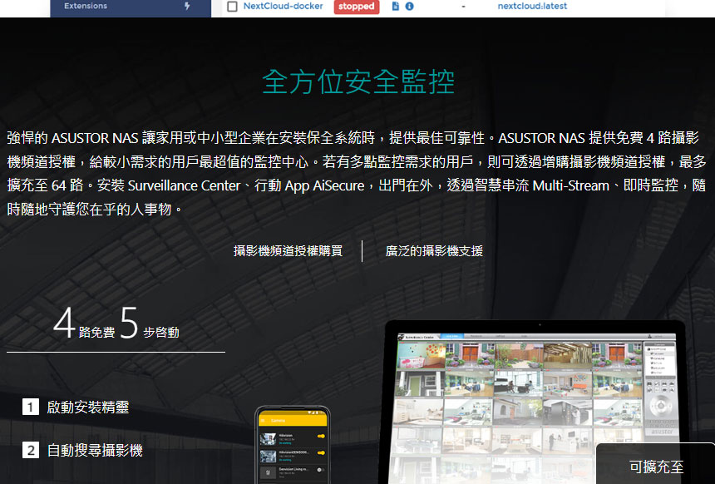Click the 4 路免費 5 步啓動 text
Image resolution: width=715 pixels, height=484 pixels.
click(x=116, y=323)
